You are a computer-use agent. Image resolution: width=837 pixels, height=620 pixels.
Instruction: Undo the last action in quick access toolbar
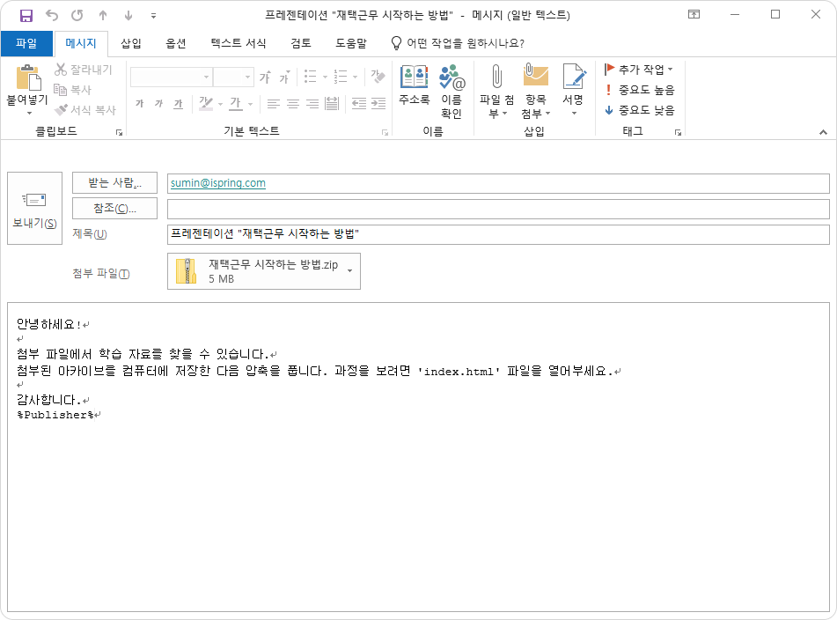(x=52, y=16)
